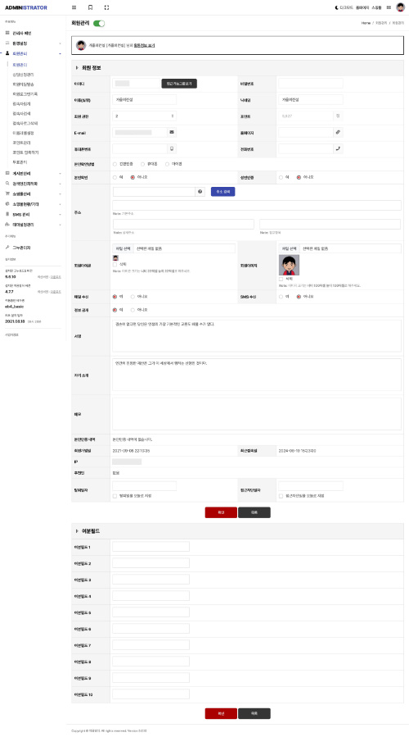Click the question mark icon beside postal code

(x=200, y=192)
